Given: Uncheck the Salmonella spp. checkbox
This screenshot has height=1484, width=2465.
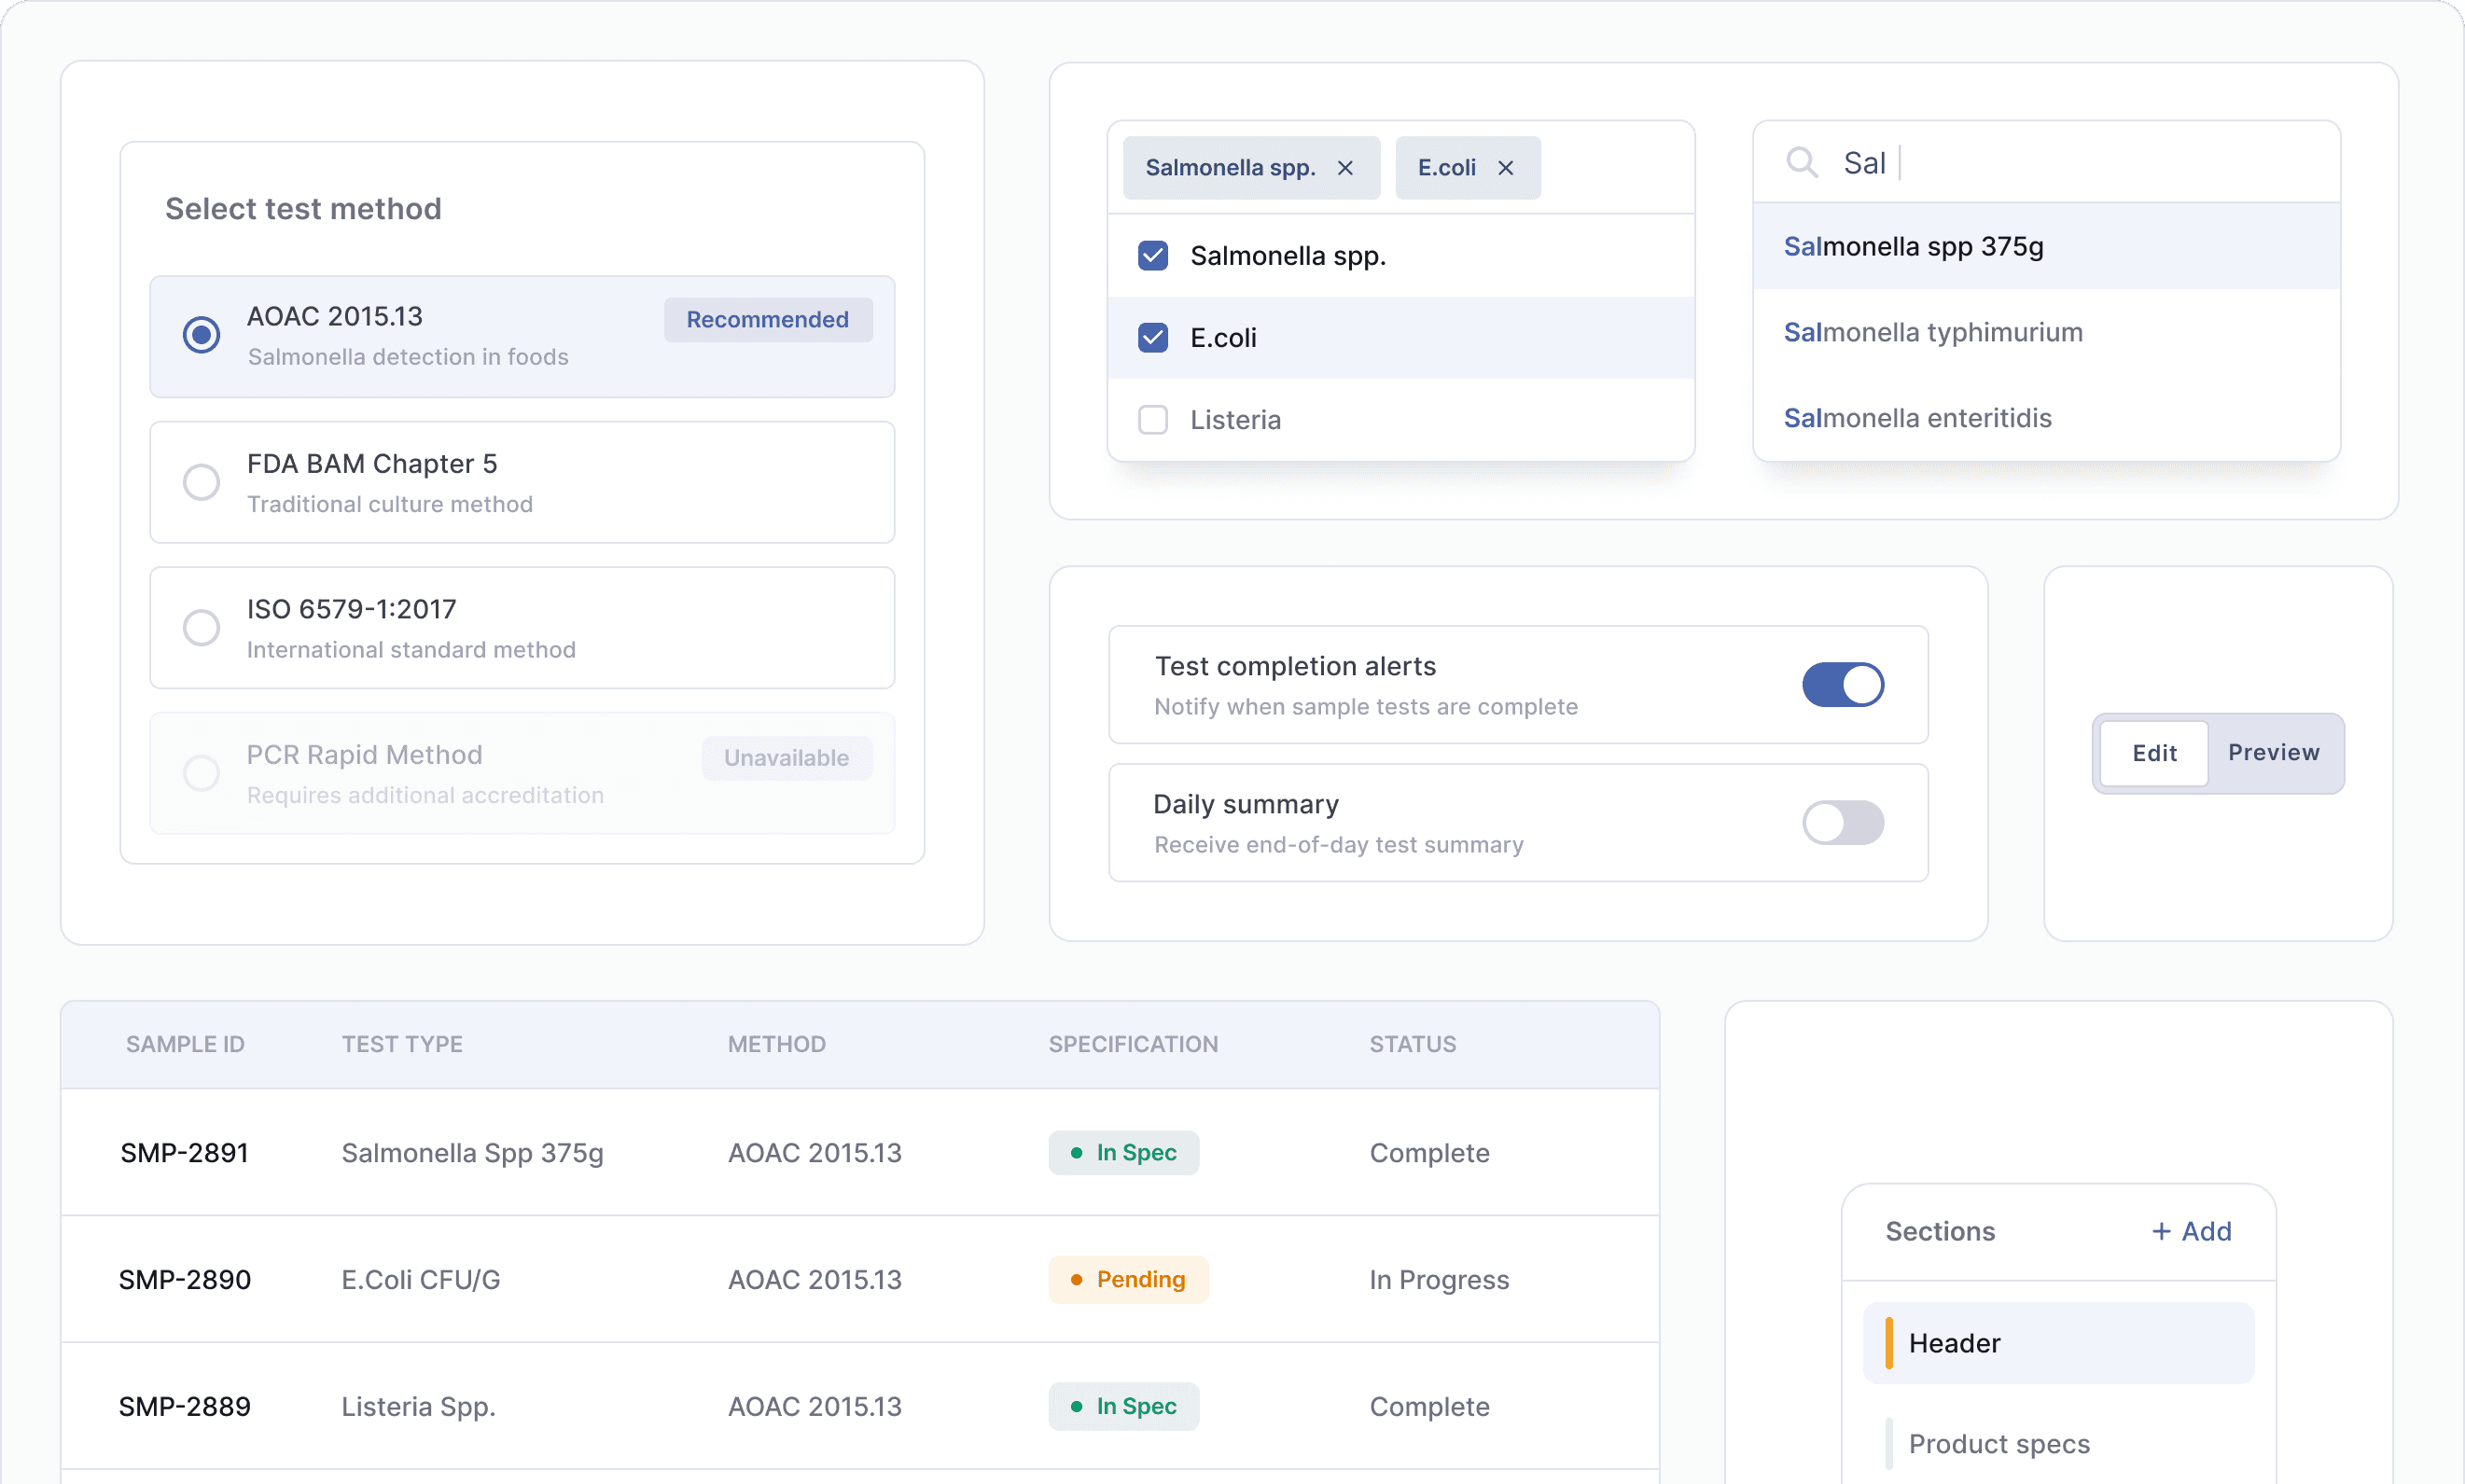Looking at the screenshot, I should 1153,256.
